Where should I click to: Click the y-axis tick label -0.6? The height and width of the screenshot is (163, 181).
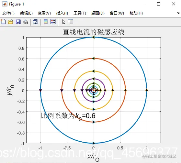click(21, 122)
